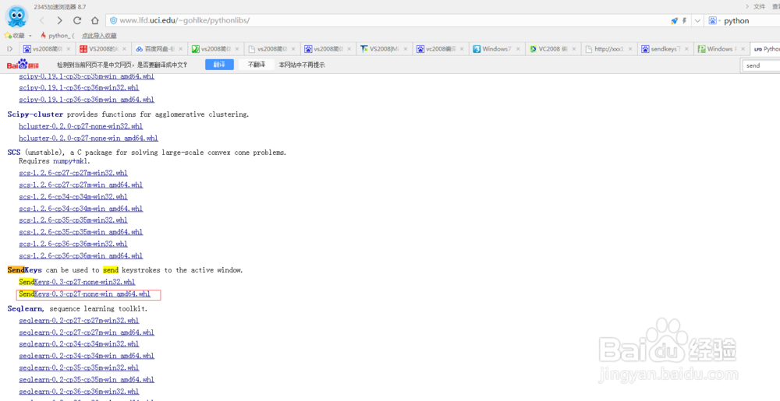Toggle the tab sidebar list icon left of the tabs
The width and height of the screenshot is (780, 401).
click(9, 48)
